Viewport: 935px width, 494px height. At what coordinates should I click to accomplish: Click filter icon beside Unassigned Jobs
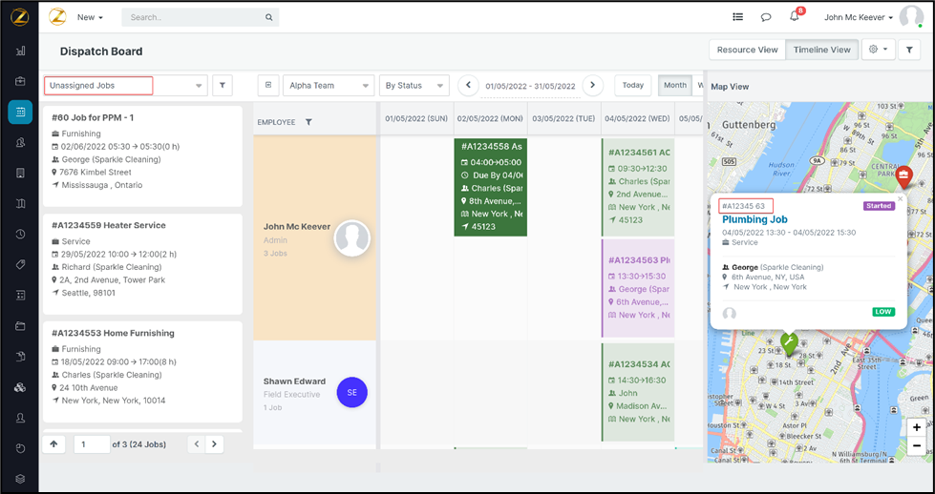tap(222, 86)
